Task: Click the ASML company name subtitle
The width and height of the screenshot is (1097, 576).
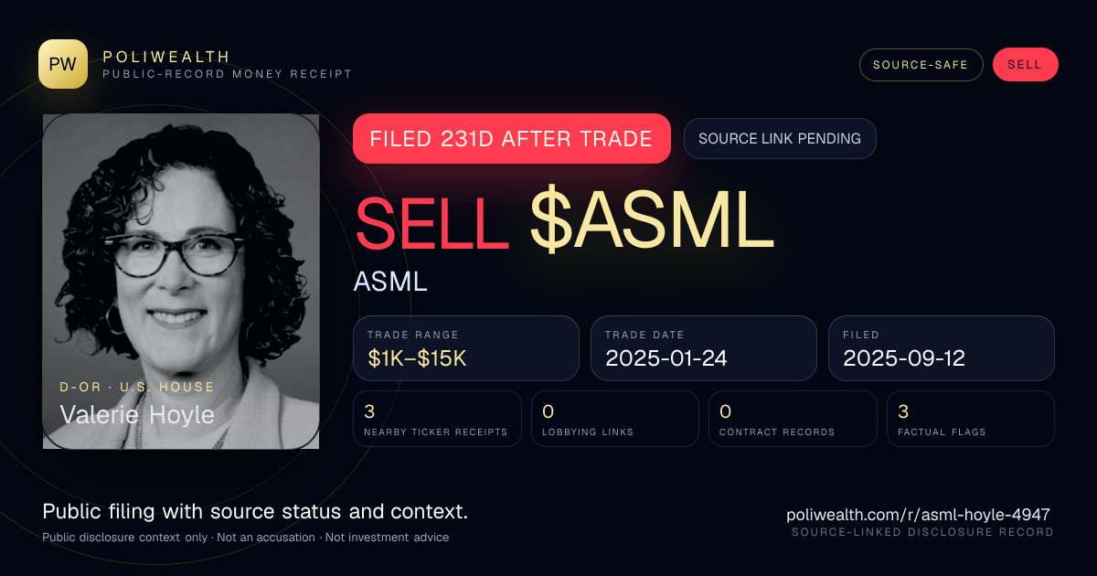Action: [390, 282]
